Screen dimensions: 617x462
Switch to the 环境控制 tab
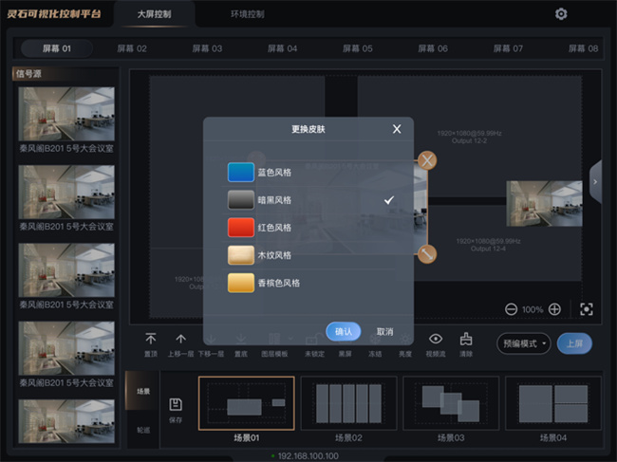tap(247, 14)
